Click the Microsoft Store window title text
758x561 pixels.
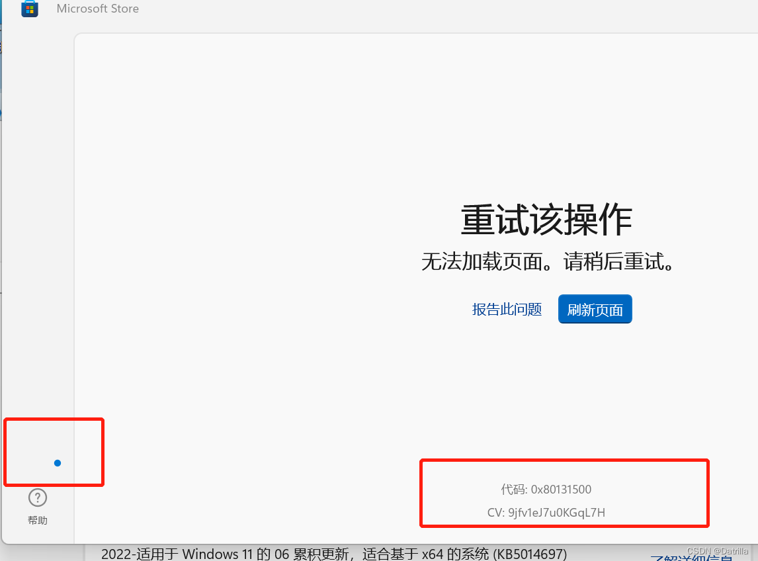point(98,9)
